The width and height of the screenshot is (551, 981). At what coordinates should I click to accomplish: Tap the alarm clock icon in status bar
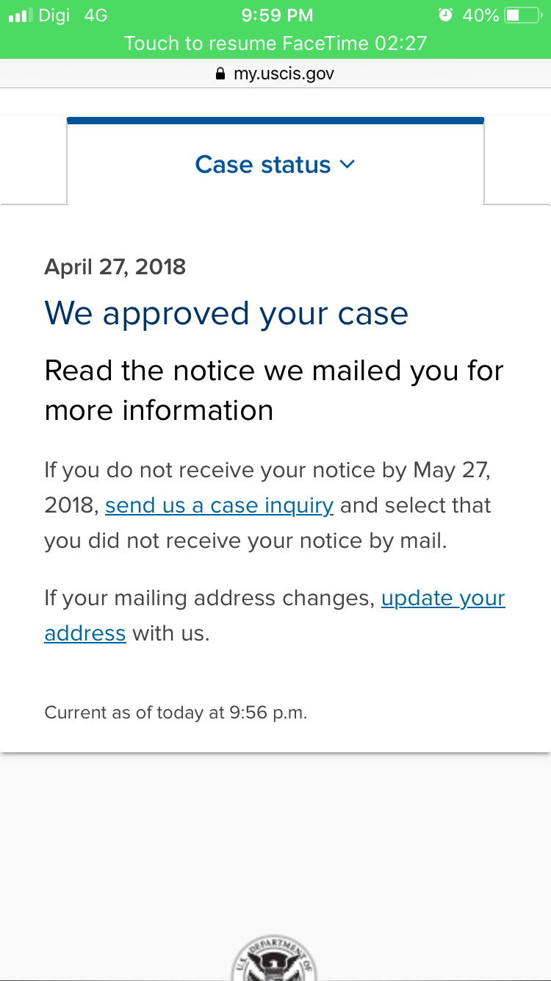coord(444,15)
